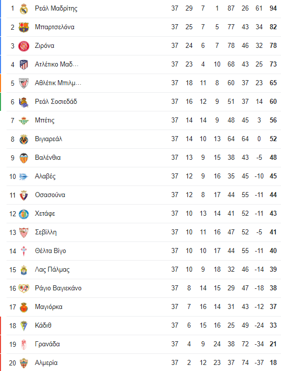Click the Barcelona club crest

(24, 27)
